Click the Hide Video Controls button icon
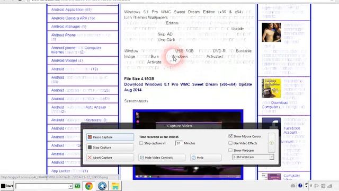The image size is (339, 191). 142,158
